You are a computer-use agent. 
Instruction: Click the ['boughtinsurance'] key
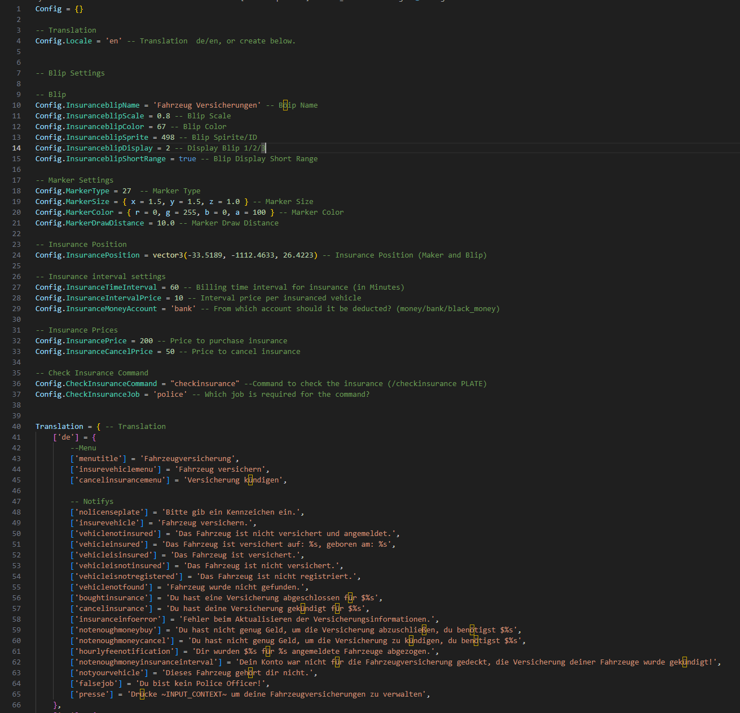point(112,598)
